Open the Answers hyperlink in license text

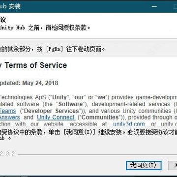click(x=10, y=118)
